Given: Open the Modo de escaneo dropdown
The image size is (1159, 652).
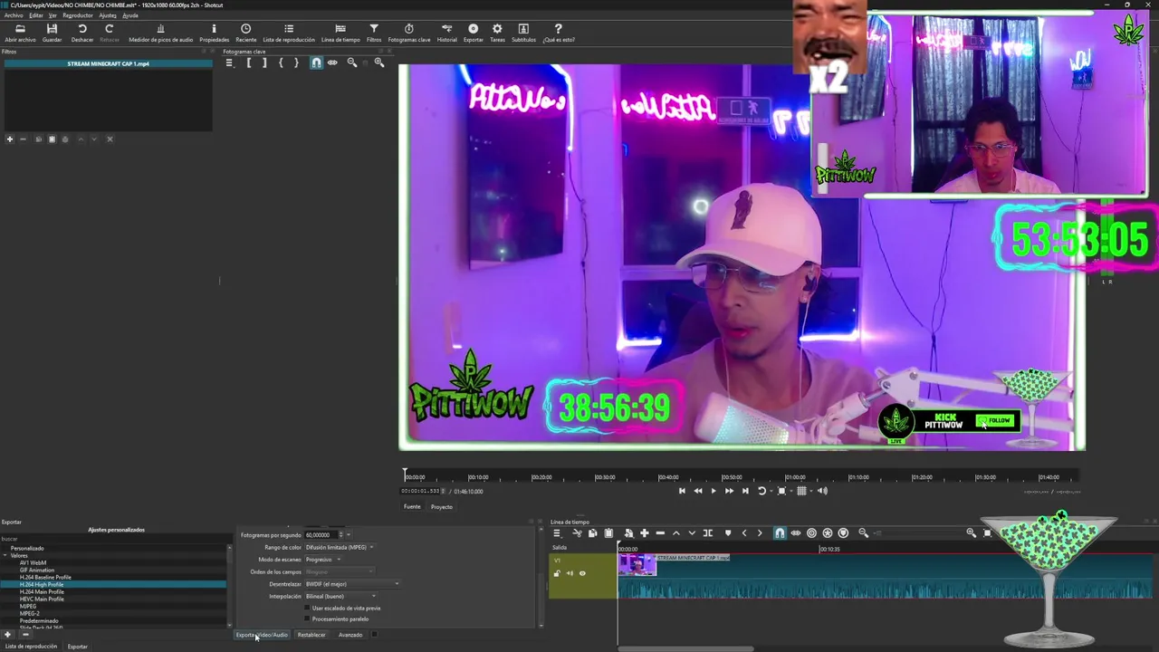Looking at the screenshot, I should click(x=323, y=560).
